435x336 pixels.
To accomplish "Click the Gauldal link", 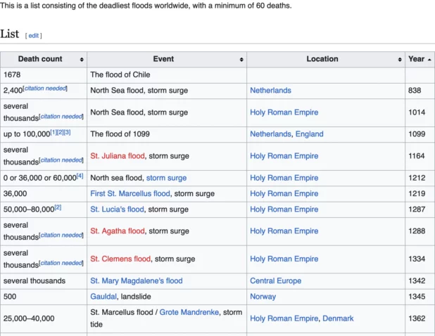I will [x=104, y=297].
